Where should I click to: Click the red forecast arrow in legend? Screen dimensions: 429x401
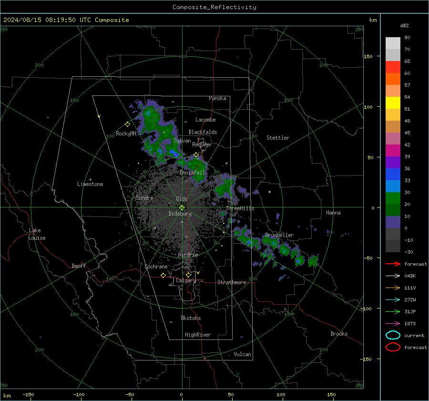[x=393, y=264]
